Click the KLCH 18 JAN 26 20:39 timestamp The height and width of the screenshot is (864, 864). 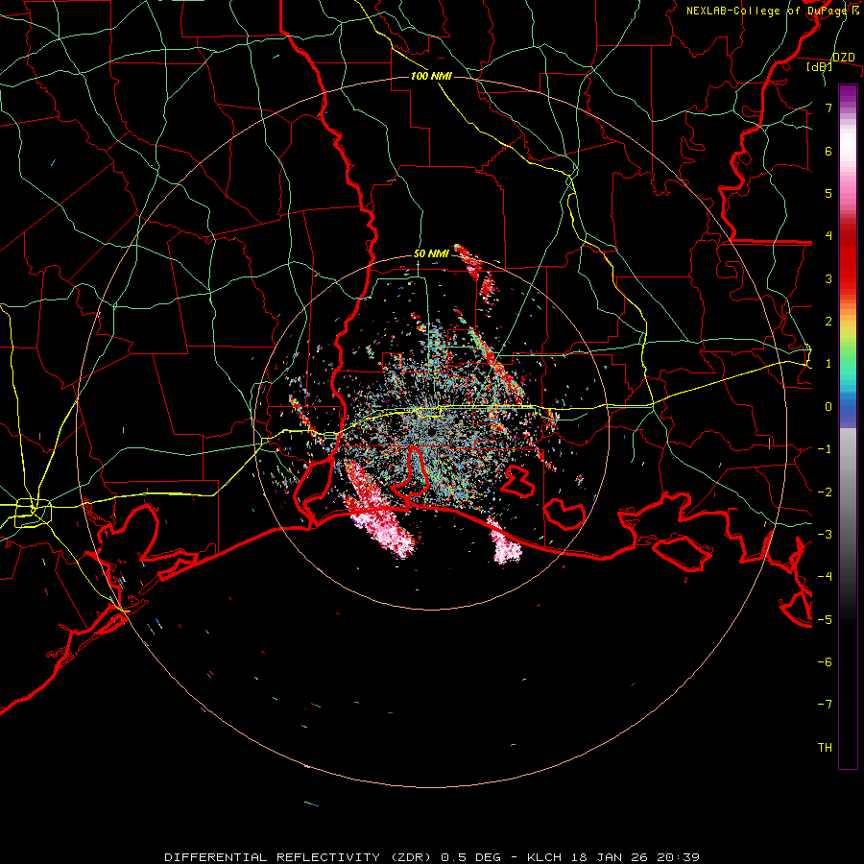coord(613,857)
